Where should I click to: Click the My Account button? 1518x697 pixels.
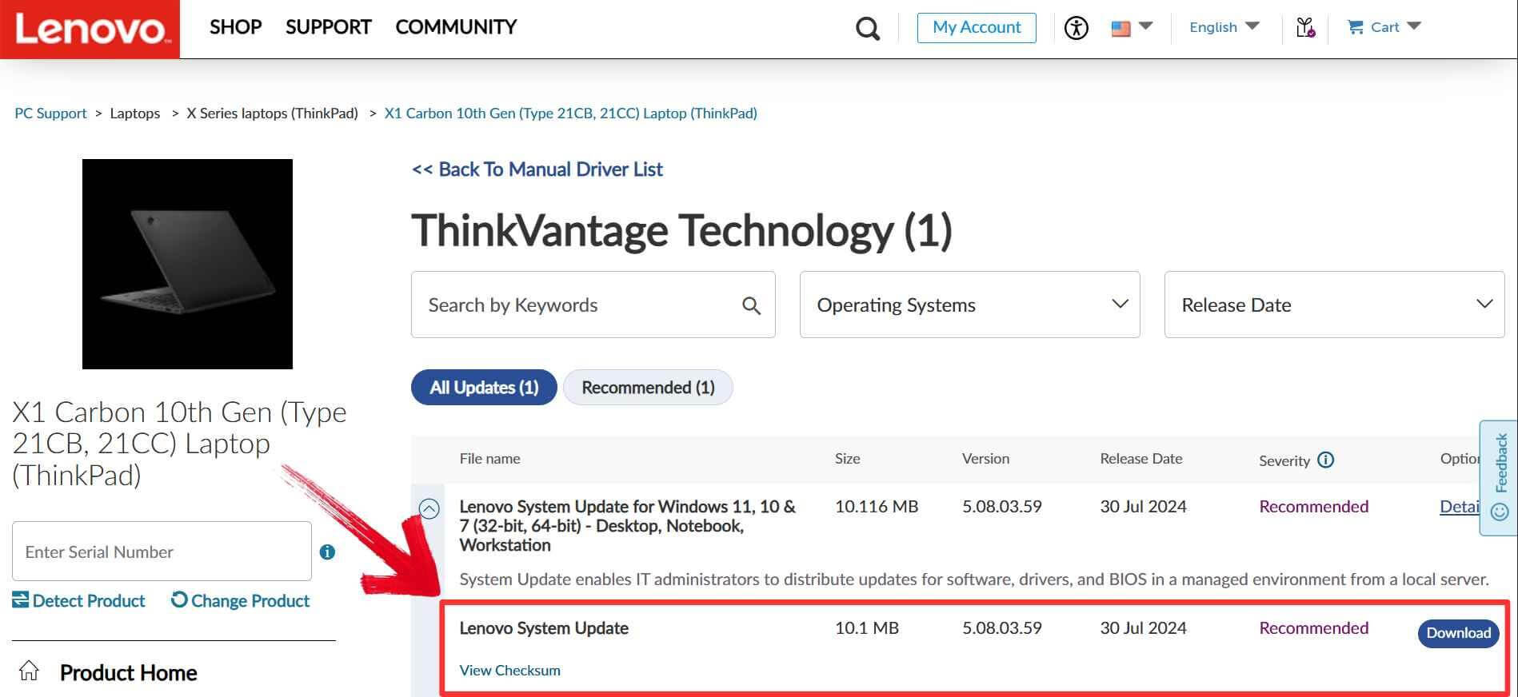(977, 28)
